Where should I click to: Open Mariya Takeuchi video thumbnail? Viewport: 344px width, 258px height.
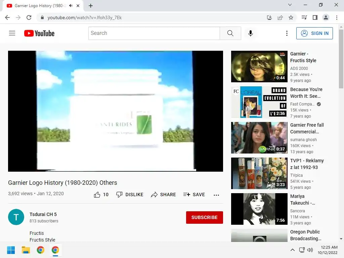[259, 209]
